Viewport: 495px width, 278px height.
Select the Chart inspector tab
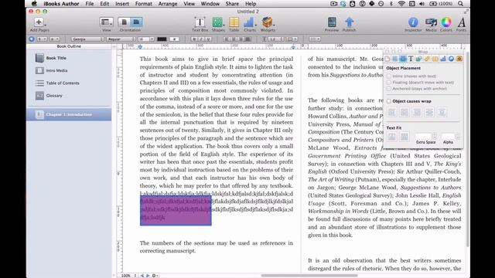click(443, 59)
